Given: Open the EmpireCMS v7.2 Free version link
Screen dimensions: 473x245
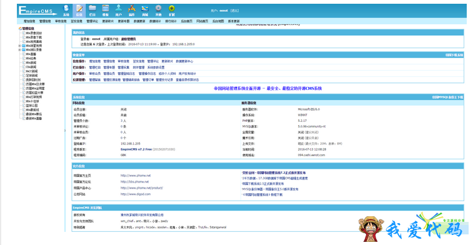Looking at the screenshot, I should click(x=136, y=149).
